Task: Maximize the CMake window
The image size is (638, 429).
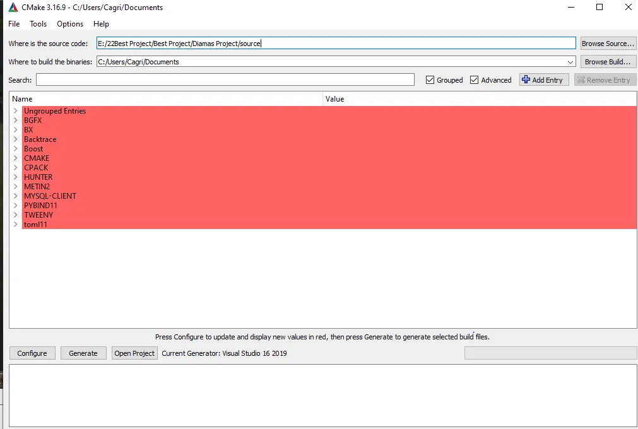Action: [x=600, y=7]
